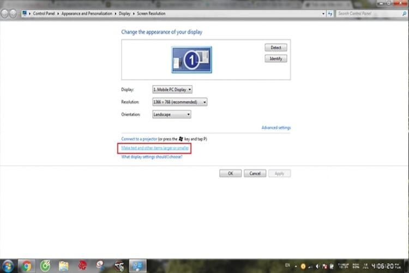Launch Google Chrome from the taskbar
The image size is (409, 273).
point(26,266)
